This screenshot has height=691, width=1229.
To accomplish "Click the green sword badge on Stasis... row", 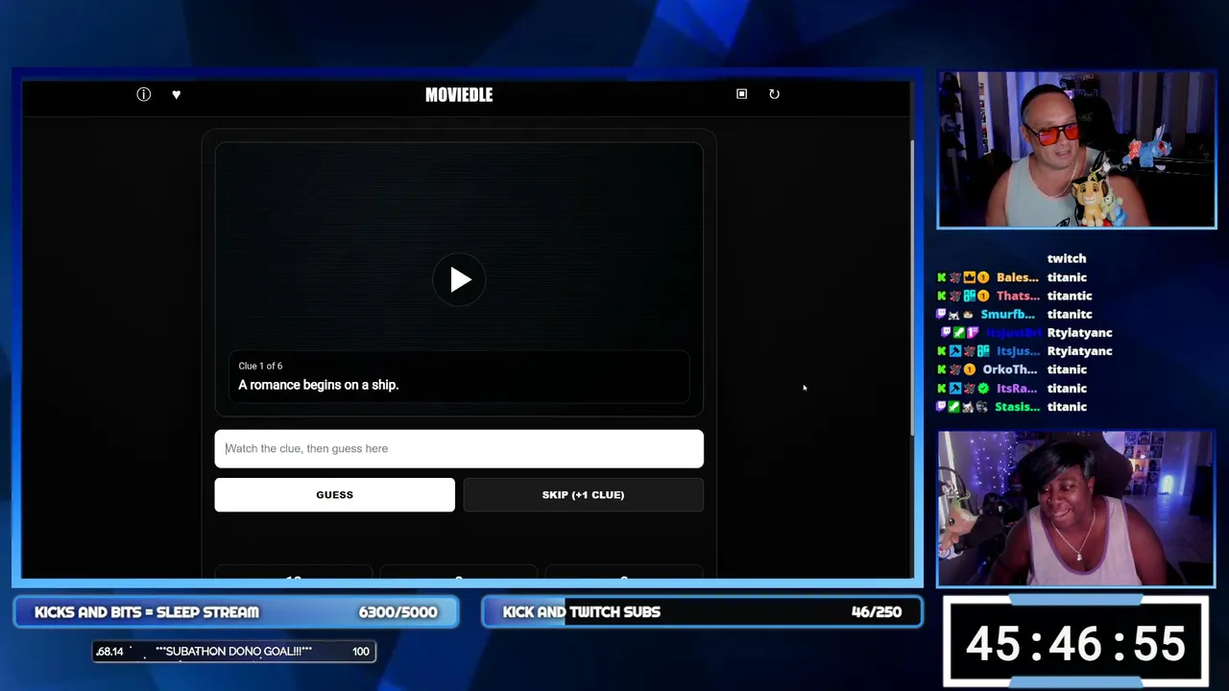I will tap(955, 407).
